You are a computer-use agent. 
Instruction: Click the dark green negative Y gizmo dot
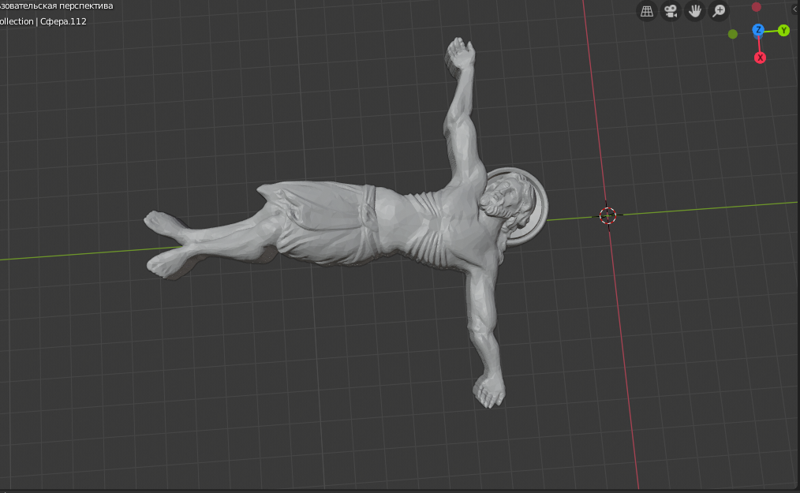click(x=733, y=34)
